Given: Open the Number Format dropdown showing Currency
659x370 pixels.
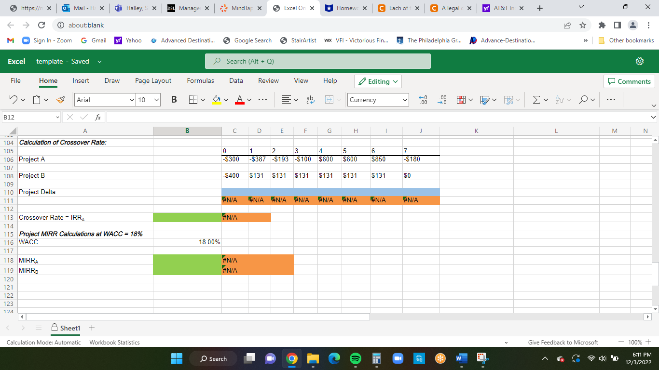Looking at the screenshot, I should point(378,100).
